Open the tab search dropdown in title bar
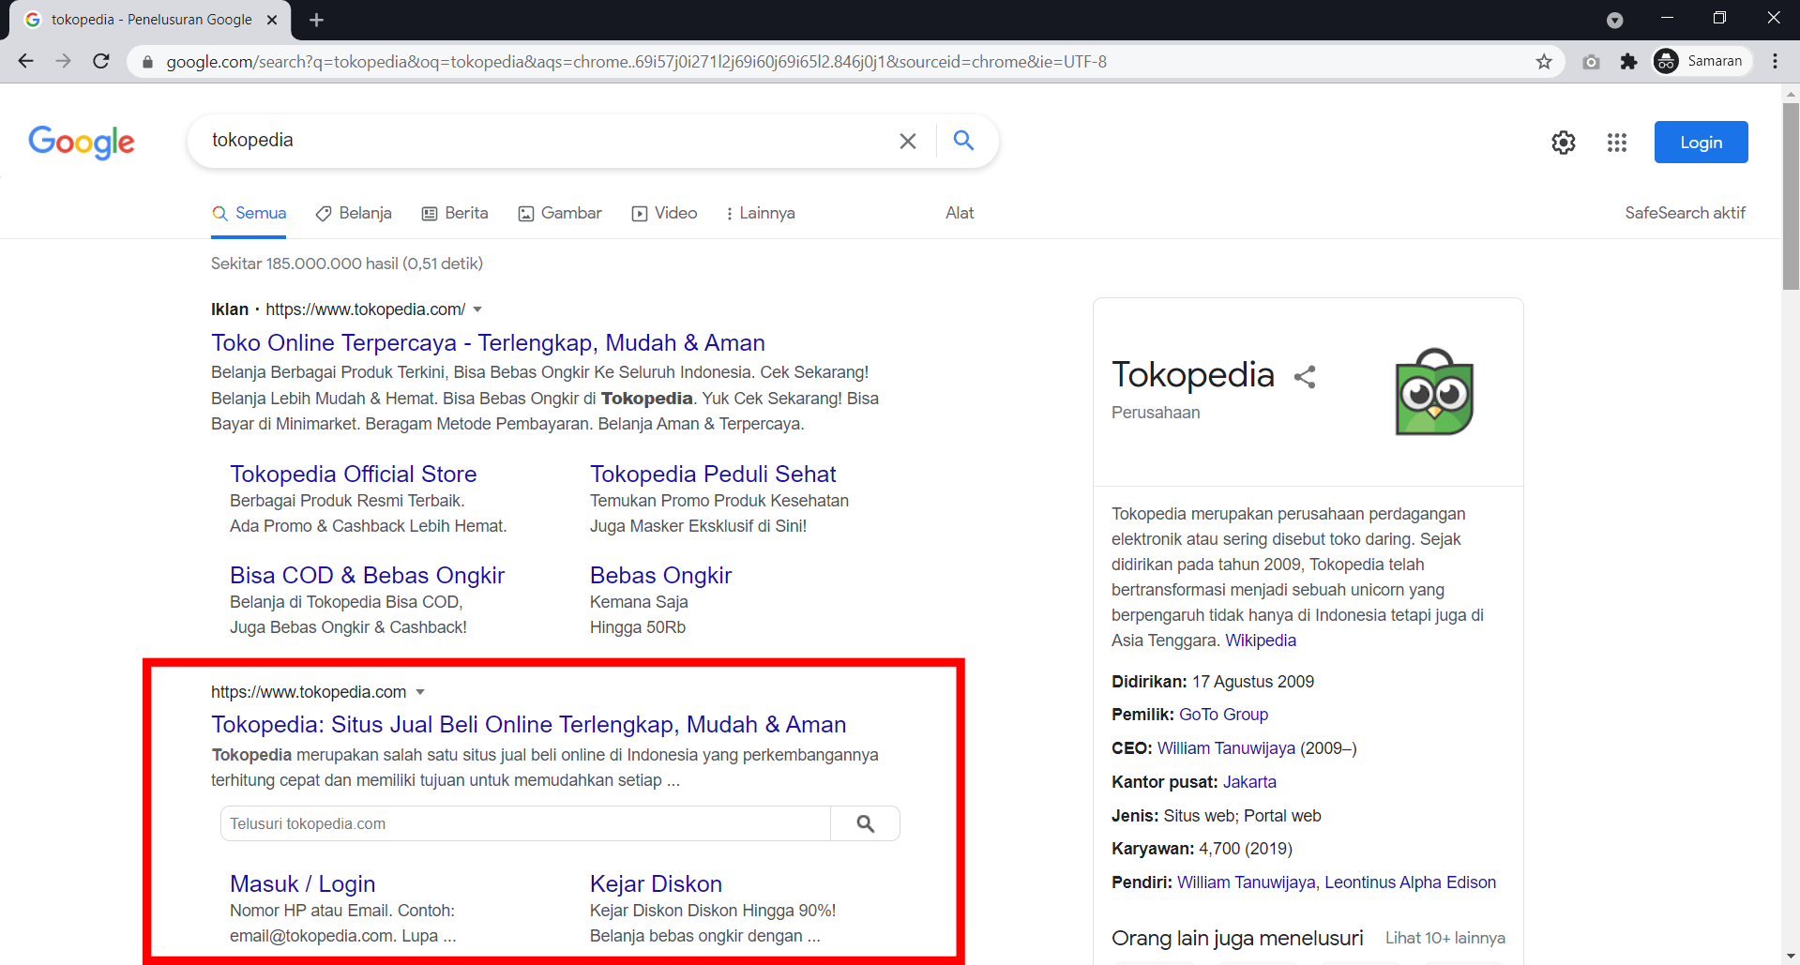The height and width of the screenshot is (965, 1800). click(1614, 20)
